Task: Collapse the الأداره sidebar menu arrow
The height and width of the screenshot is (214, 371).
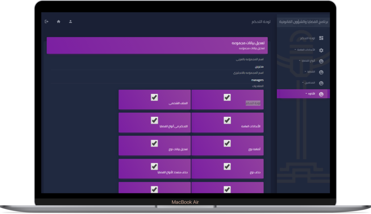Action: point(306,94)
